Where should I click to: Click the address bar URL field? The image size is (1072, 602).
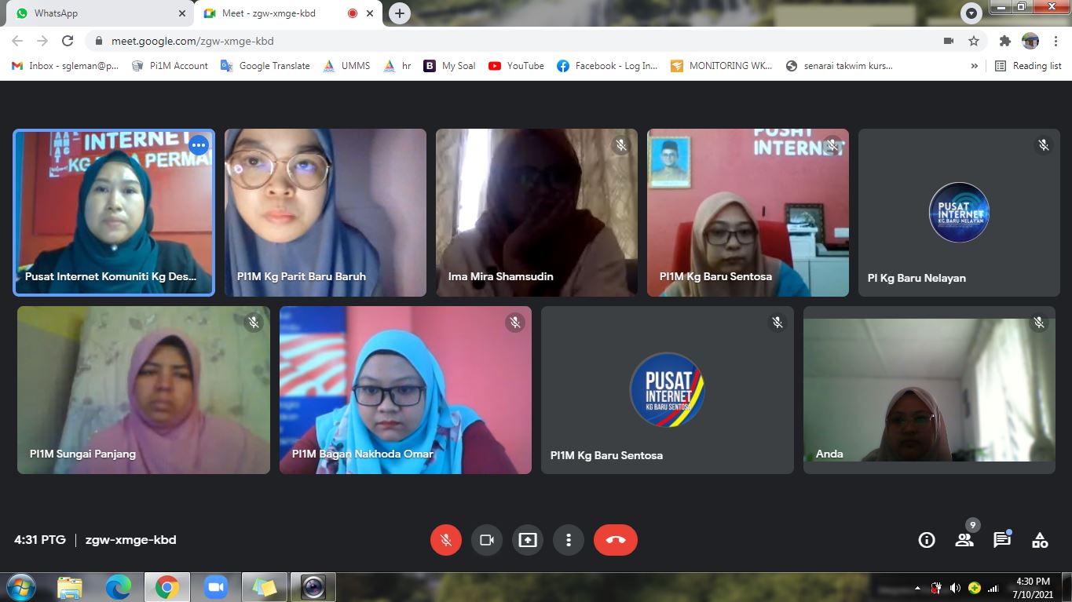[x=471, y=41]
